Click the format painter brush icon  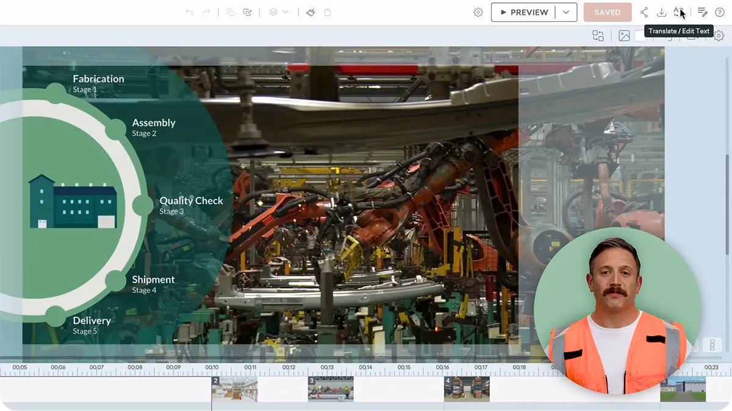[x=310, y=12]
